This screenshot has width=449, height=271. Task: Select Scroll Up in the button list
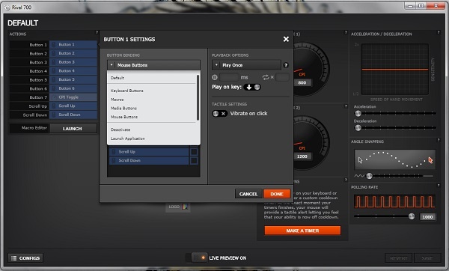(x=149, y=151)
